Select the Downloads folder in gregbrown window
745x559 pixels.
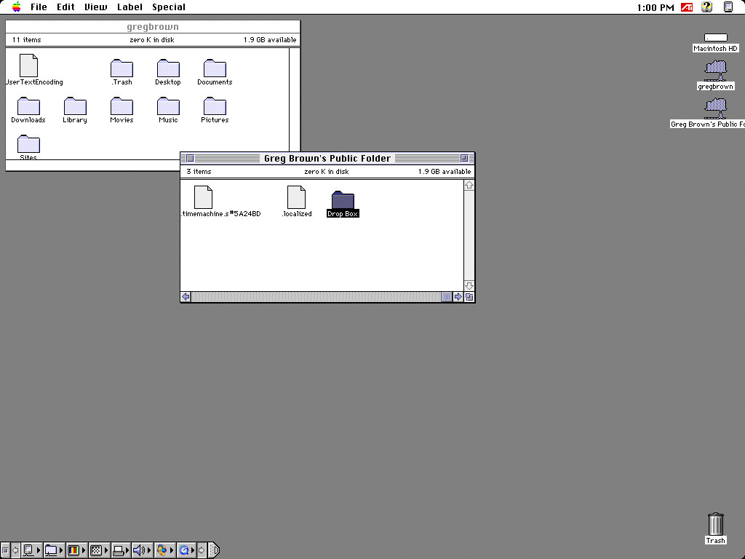click(28, 111)
